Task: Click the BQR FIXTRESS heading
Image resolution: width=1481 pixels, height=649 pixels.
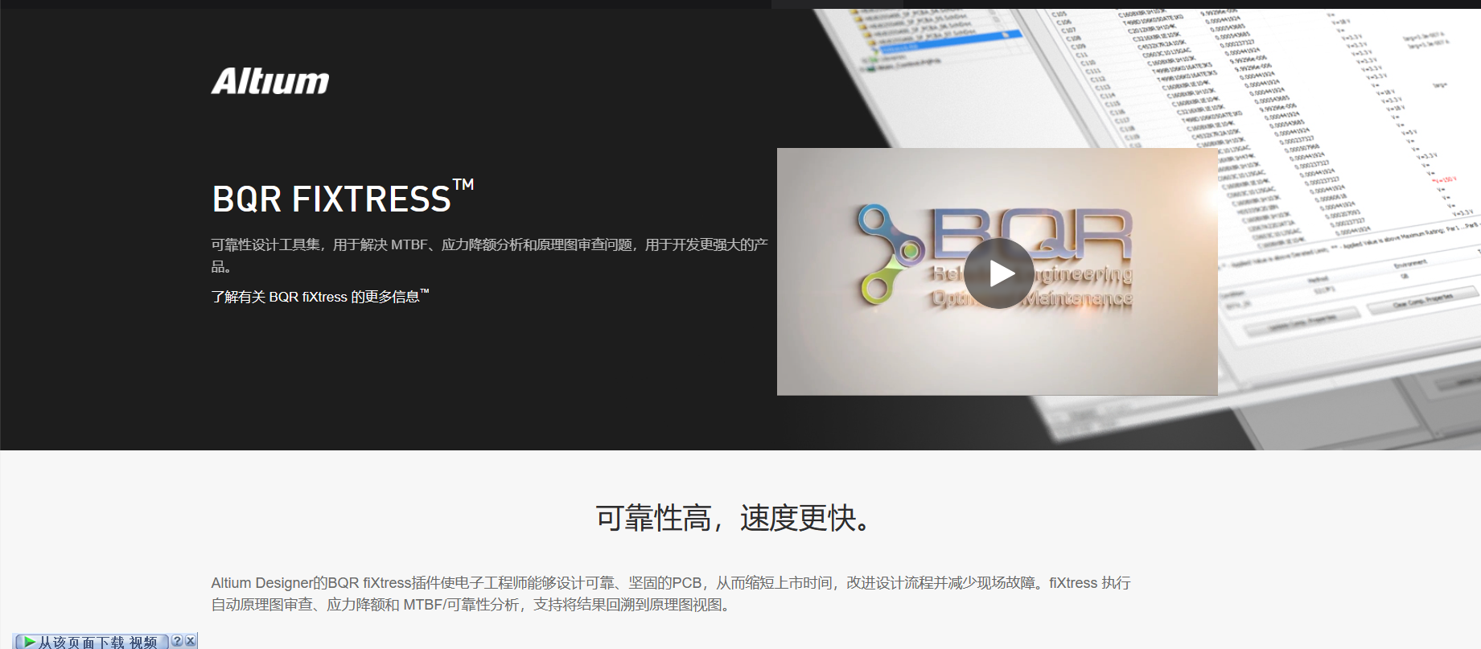Action: click(x=331, y=199)
